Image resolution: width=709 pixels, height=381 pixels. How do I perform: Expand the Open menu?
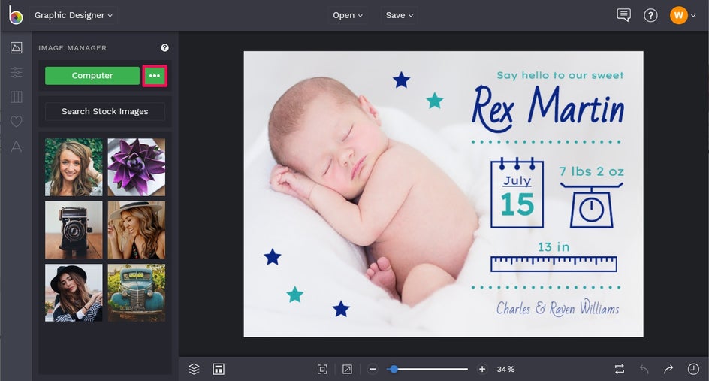[348, 15]
